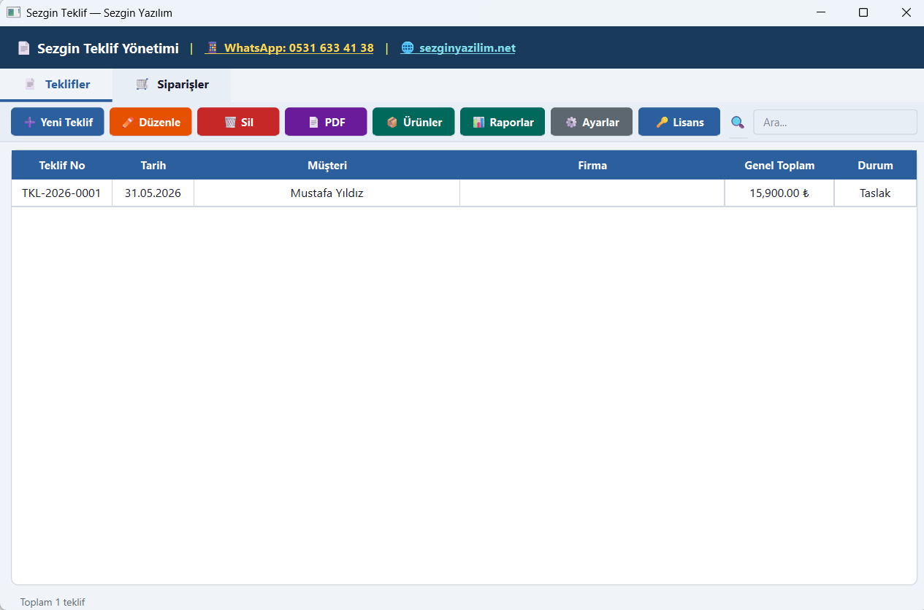Minimize the Sezgin Teklif window
The image size is (924, 610).
[x=821, y=12]
